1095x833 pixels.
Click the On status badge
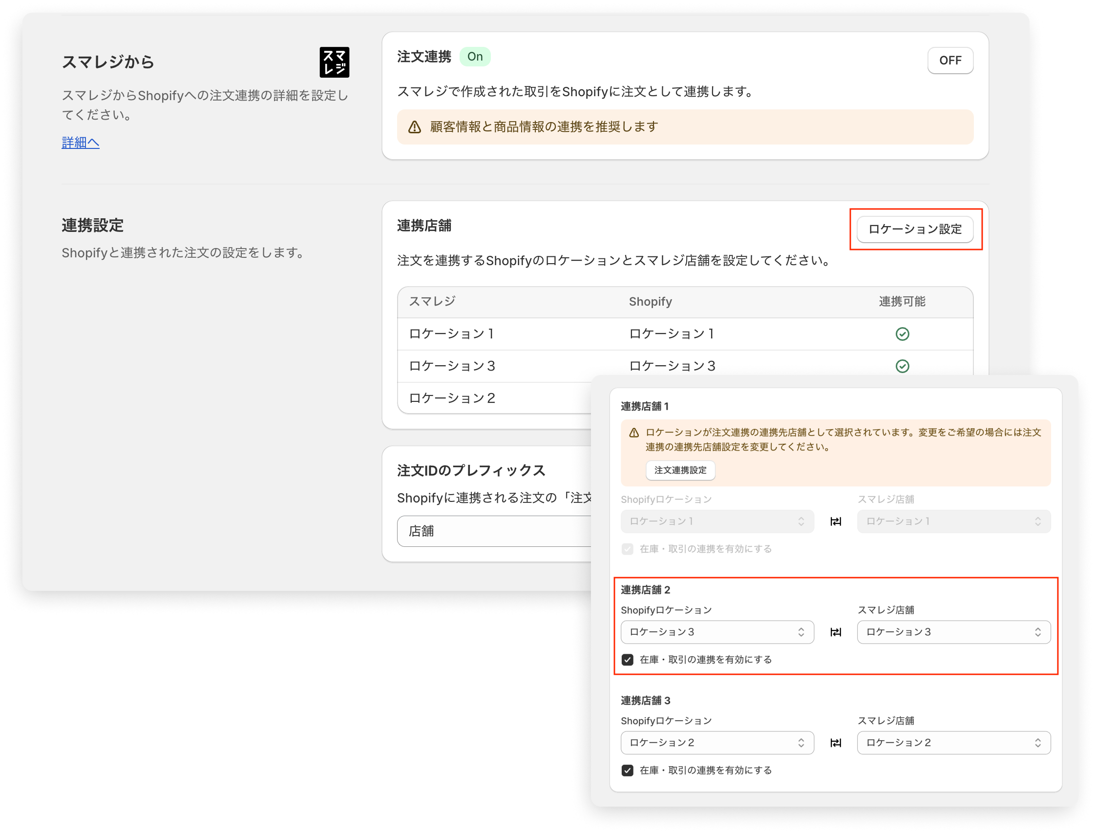tap(475, 57)
